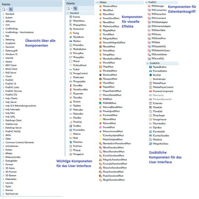The width and height of the screenshot is (199, 199).
Task: Click the TImageList component name
Action: [x=78, y=154]
